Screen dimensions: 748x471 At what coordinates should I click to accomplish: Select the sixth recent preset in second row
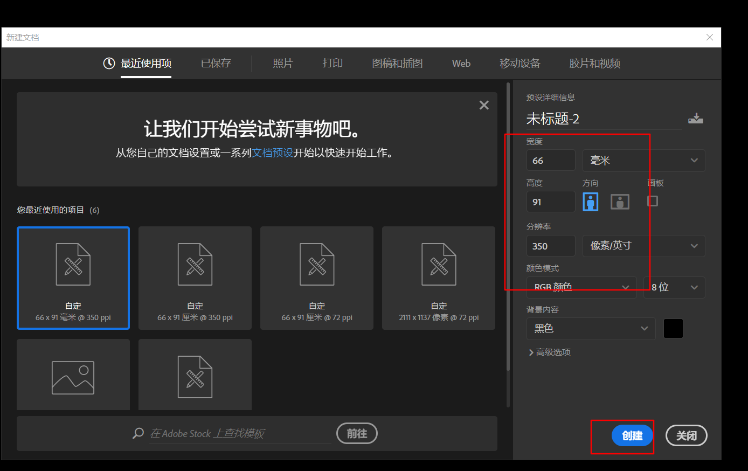pyautogui.click(x=195, y=375)
